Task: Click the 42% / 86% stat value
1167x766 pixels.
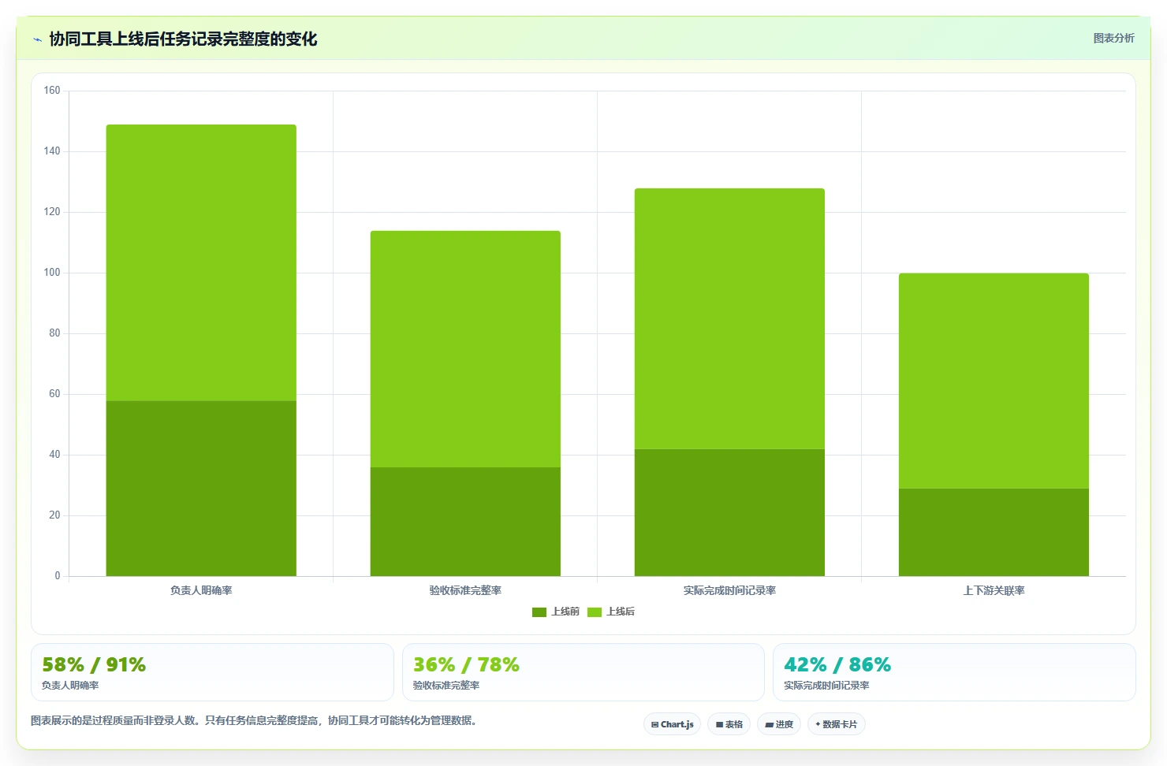Action: point(837,664)
